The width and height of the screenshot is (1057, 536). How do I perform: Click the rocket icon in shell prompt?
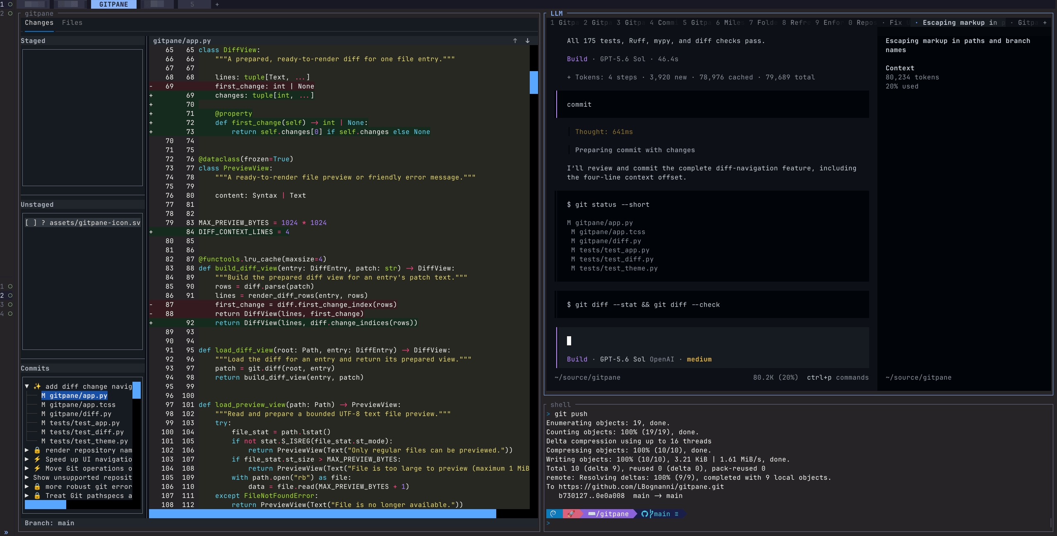(571, 514)
